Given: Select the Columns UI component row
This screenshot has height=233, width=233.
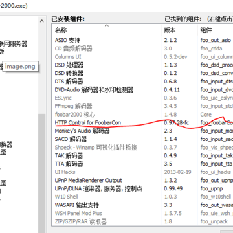Looking at the screenshot, I should click(142, 57).
